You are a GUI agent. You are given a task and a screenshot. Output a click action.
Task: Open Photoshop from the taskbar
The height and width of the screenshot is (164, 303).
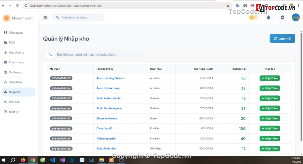[x=72, y=160]
